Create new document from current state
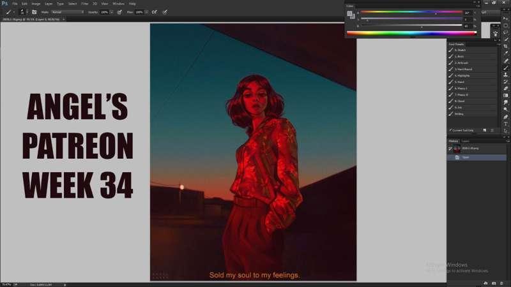511x287 pixels. point(485,284)
